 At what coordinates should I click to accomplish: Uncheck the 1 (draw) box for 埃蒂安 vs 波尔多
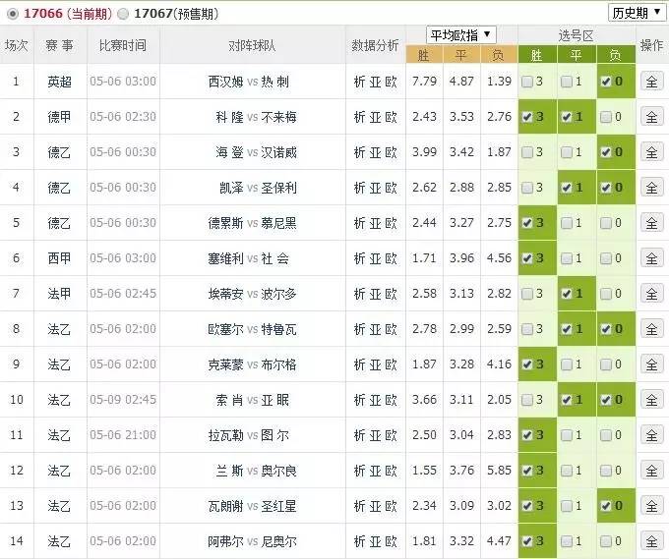(x=567, y=294)
